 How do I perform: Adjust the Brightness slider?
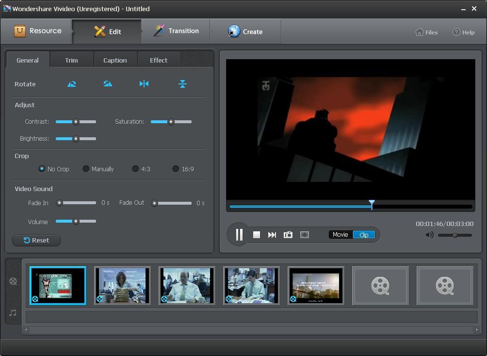(x=76, y=139)
